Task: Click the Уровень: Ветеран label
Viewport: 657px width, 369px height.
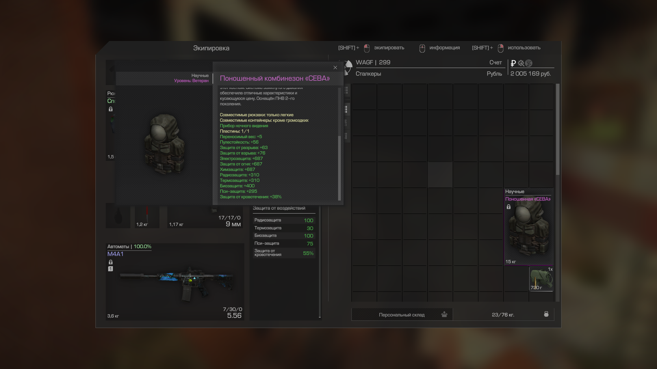Action: [x=191, y=81]
